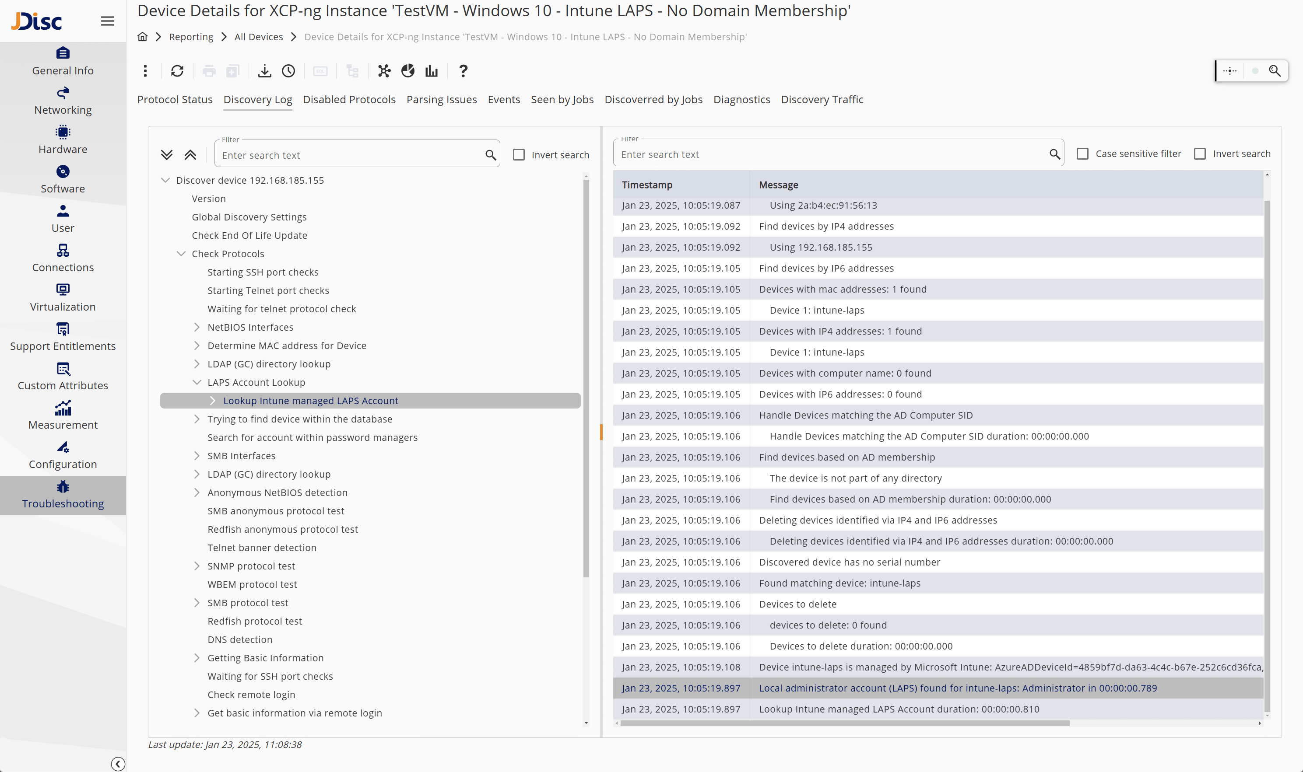Image resolution: width=1303 pixels, height=772 pixels.
Task: Check Invert search next to the message filter
Action: click(x=1201, y=154)
